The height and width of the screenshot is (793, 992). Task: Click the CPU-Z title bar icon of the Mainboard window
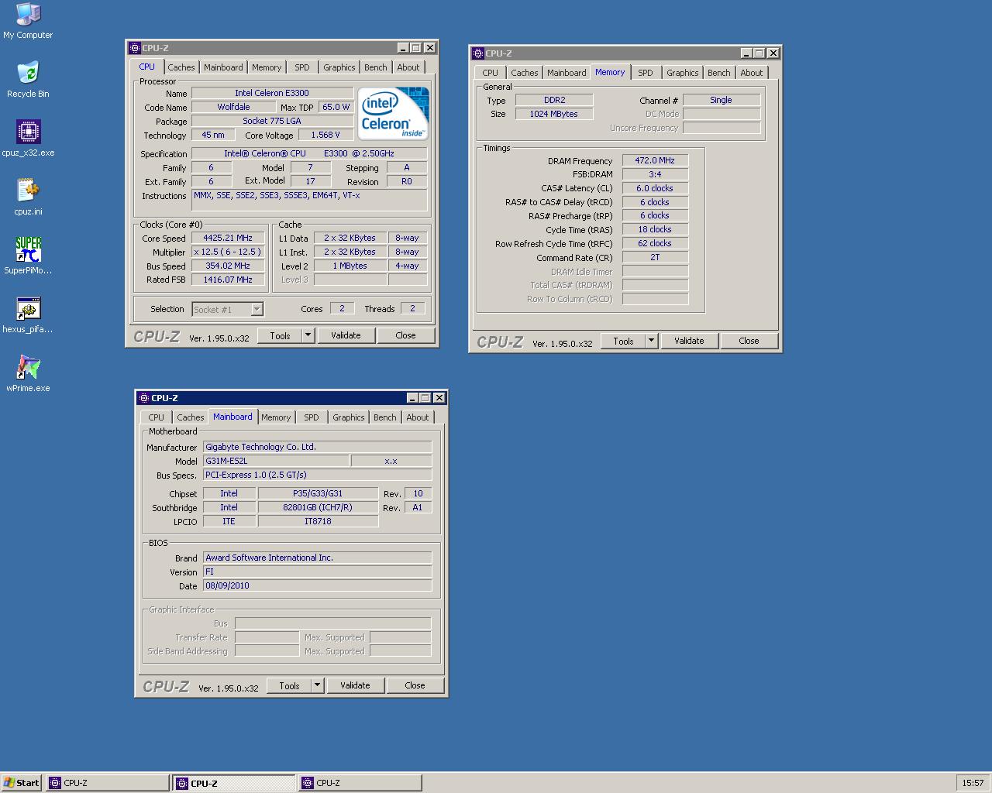point(144,398)
